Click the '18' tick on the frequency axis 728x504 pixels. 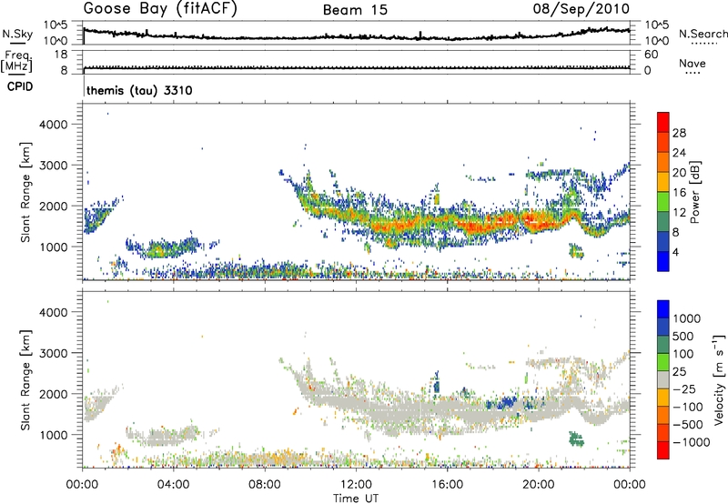60,55
